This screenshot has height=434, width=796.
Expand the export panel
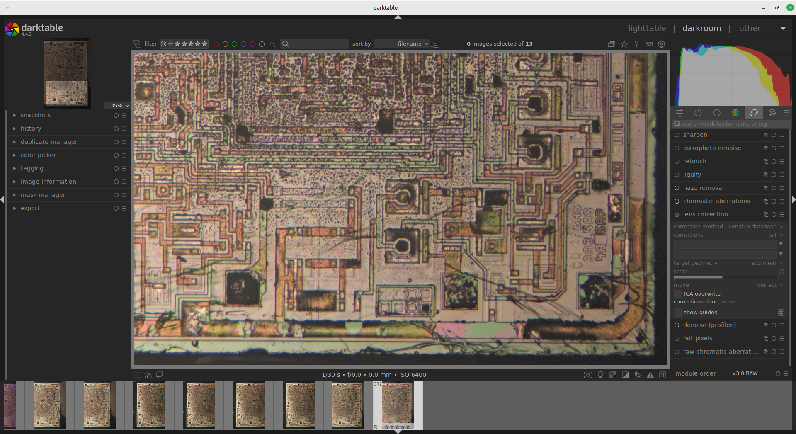point(30,208)
